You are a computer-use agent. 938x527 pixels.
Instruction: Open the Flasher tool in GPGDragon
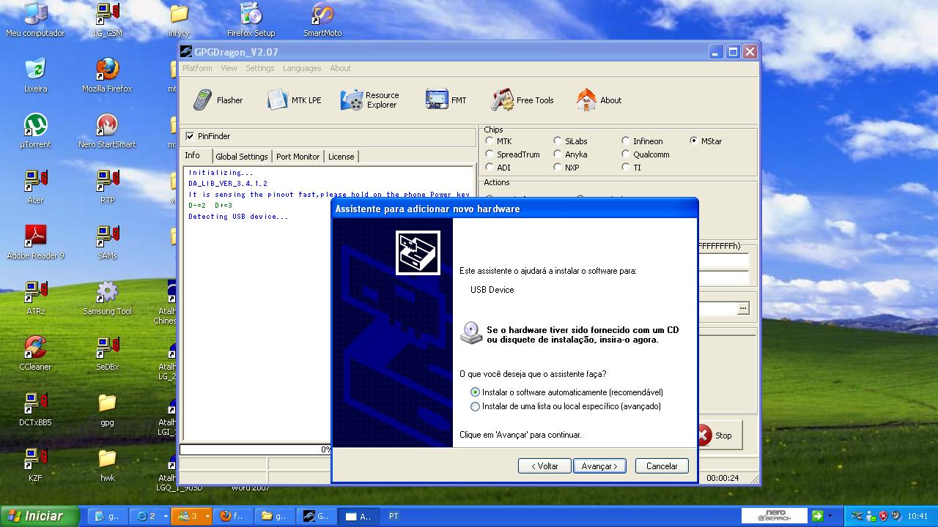pyautogui.click(x=218, y=100)
